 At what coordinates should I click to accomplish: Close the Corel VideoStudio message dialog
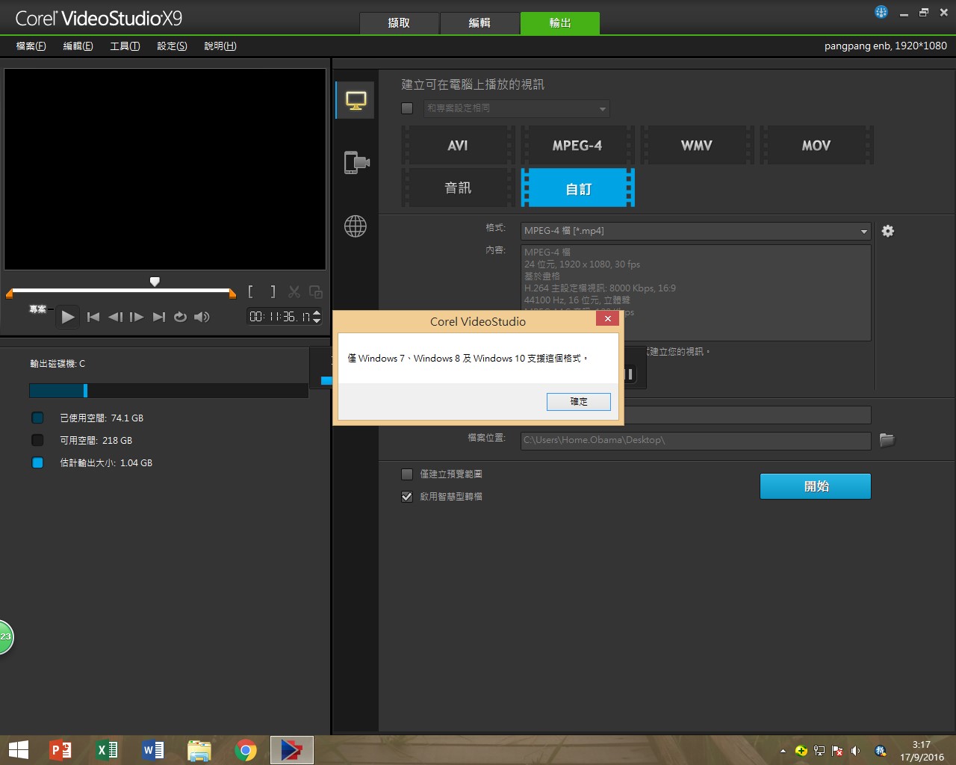pos(608,319)
